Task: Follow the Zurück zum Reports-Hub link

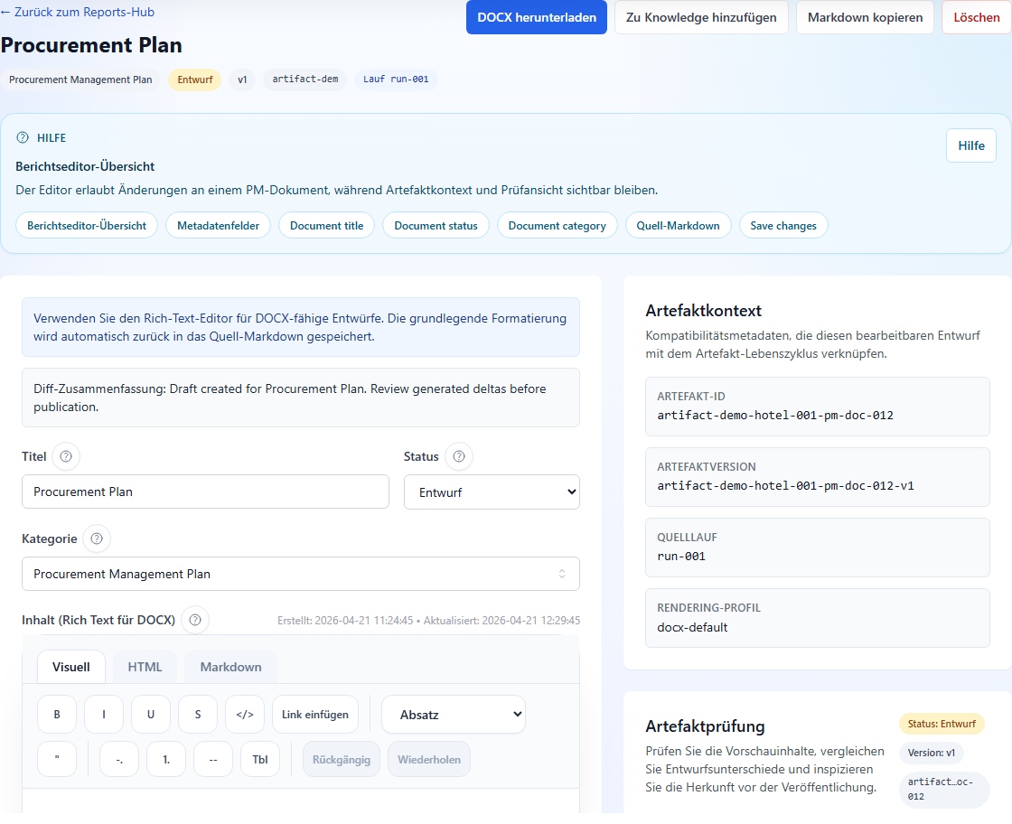Action: [79, 11]
